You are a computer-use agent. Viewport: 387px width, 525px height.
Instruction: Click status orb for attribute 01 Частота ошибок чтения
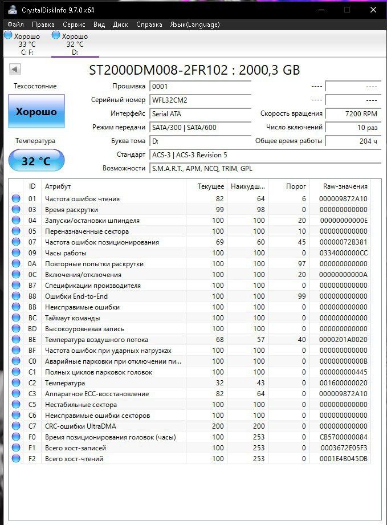16,198
